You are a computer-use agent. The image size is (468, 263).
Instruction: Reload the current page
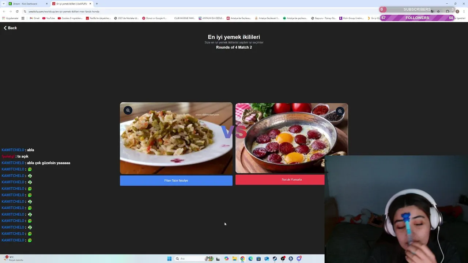[x=17, y=11]
